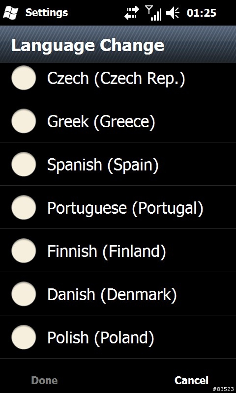Select the Danish (Denmark) radio button

(24, 294)
